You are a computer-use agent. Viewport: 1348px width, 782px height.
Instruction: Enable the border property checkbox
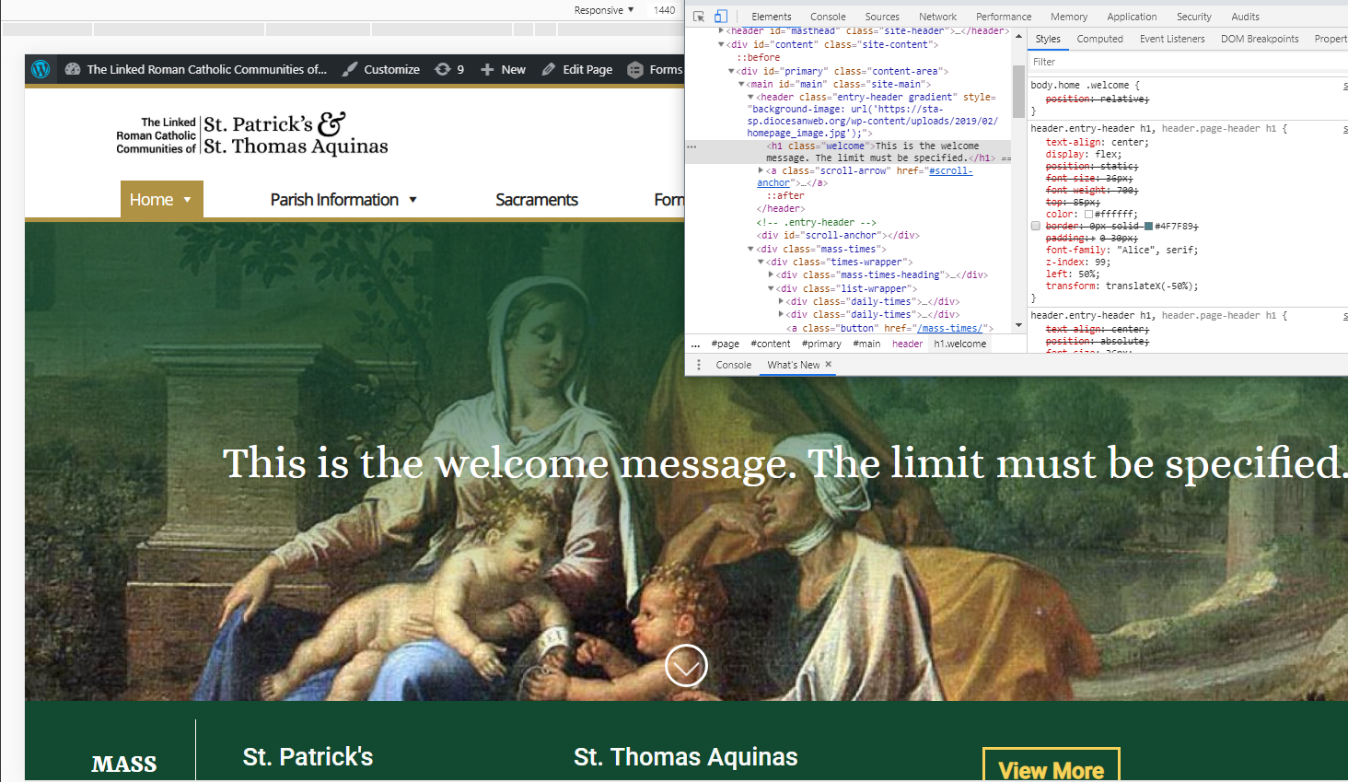pos(1036,226)
